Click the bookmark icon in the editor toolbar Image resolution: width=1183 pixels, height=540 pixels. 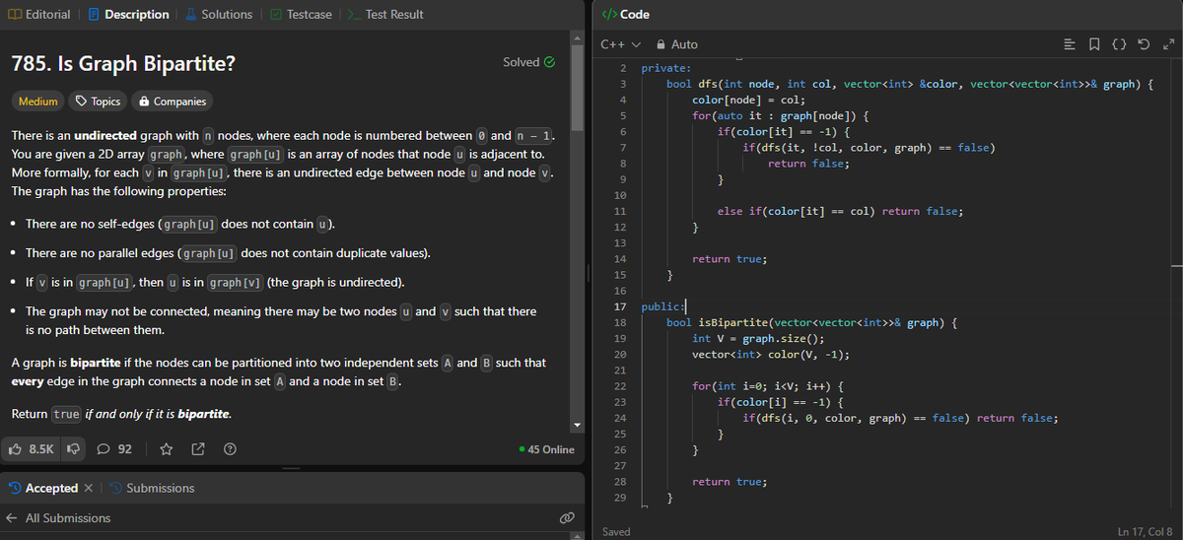(x=1096, y=44)
